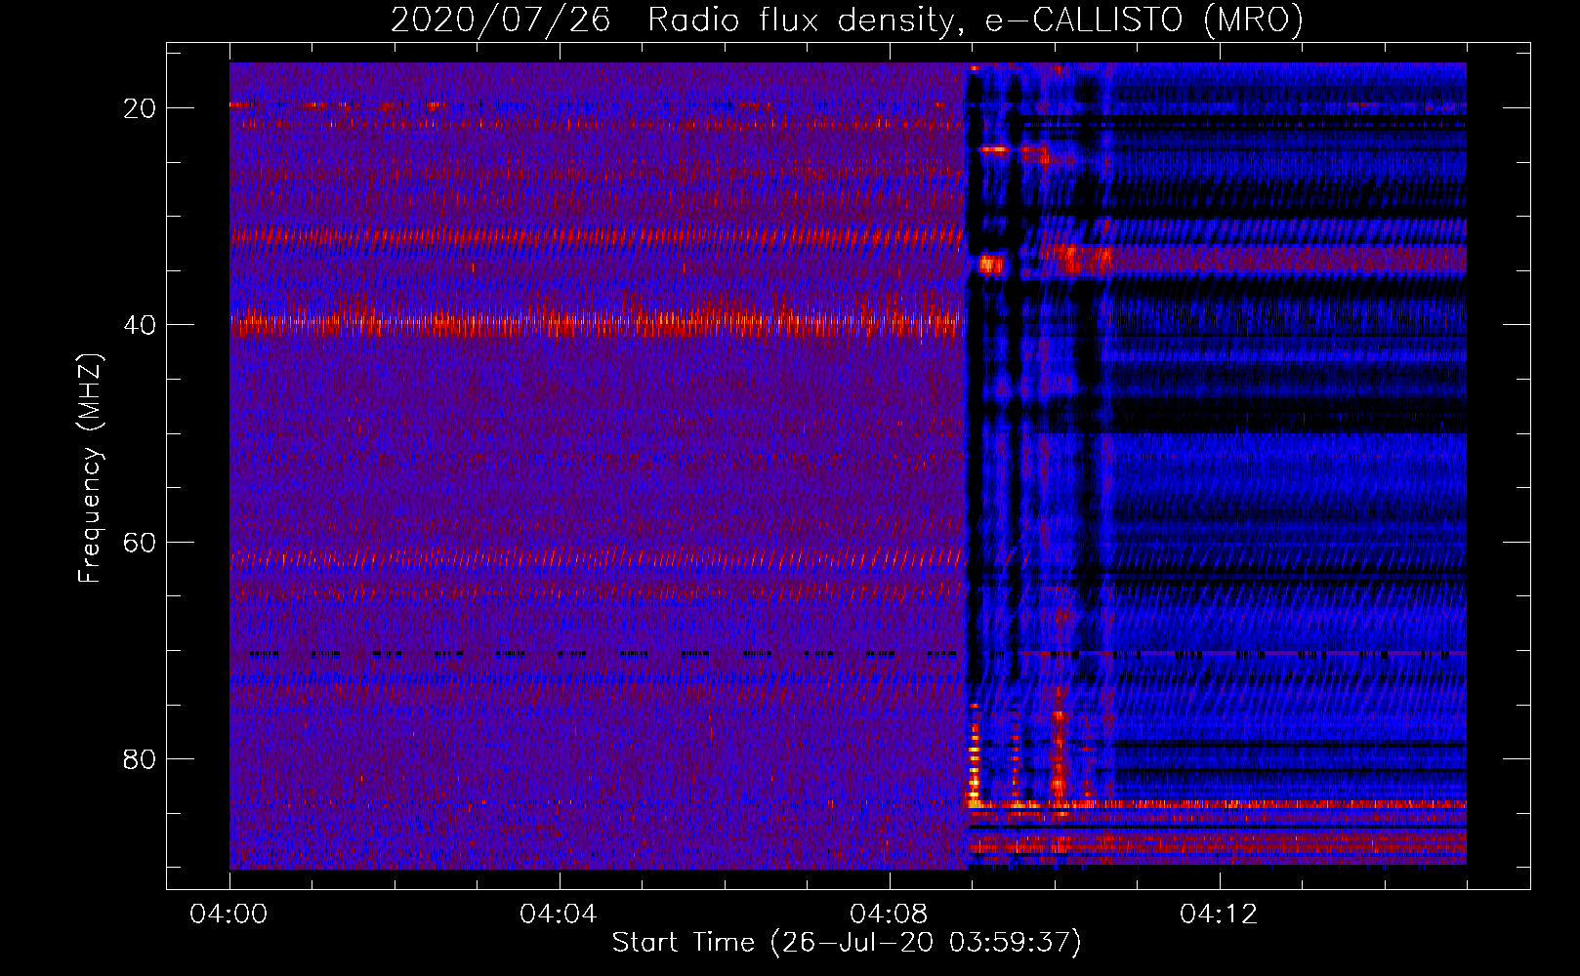Click the time tick label '04:04'
The width and height of the screenshot is (1580, 976).
[x=559, y=915]
